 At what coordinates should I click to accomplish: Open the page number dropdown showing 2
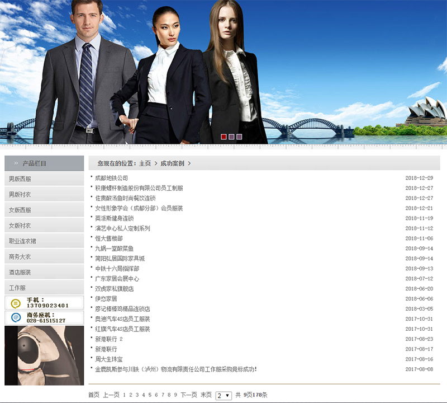pos(223,395)
